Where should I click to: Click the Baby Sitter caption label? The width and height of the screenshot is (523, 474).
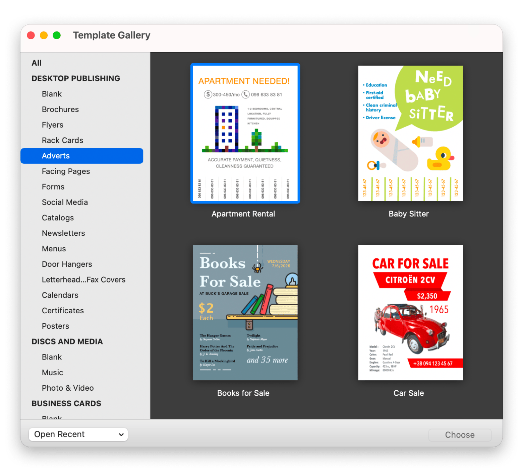pyautogui.click(x=409, y=214)
